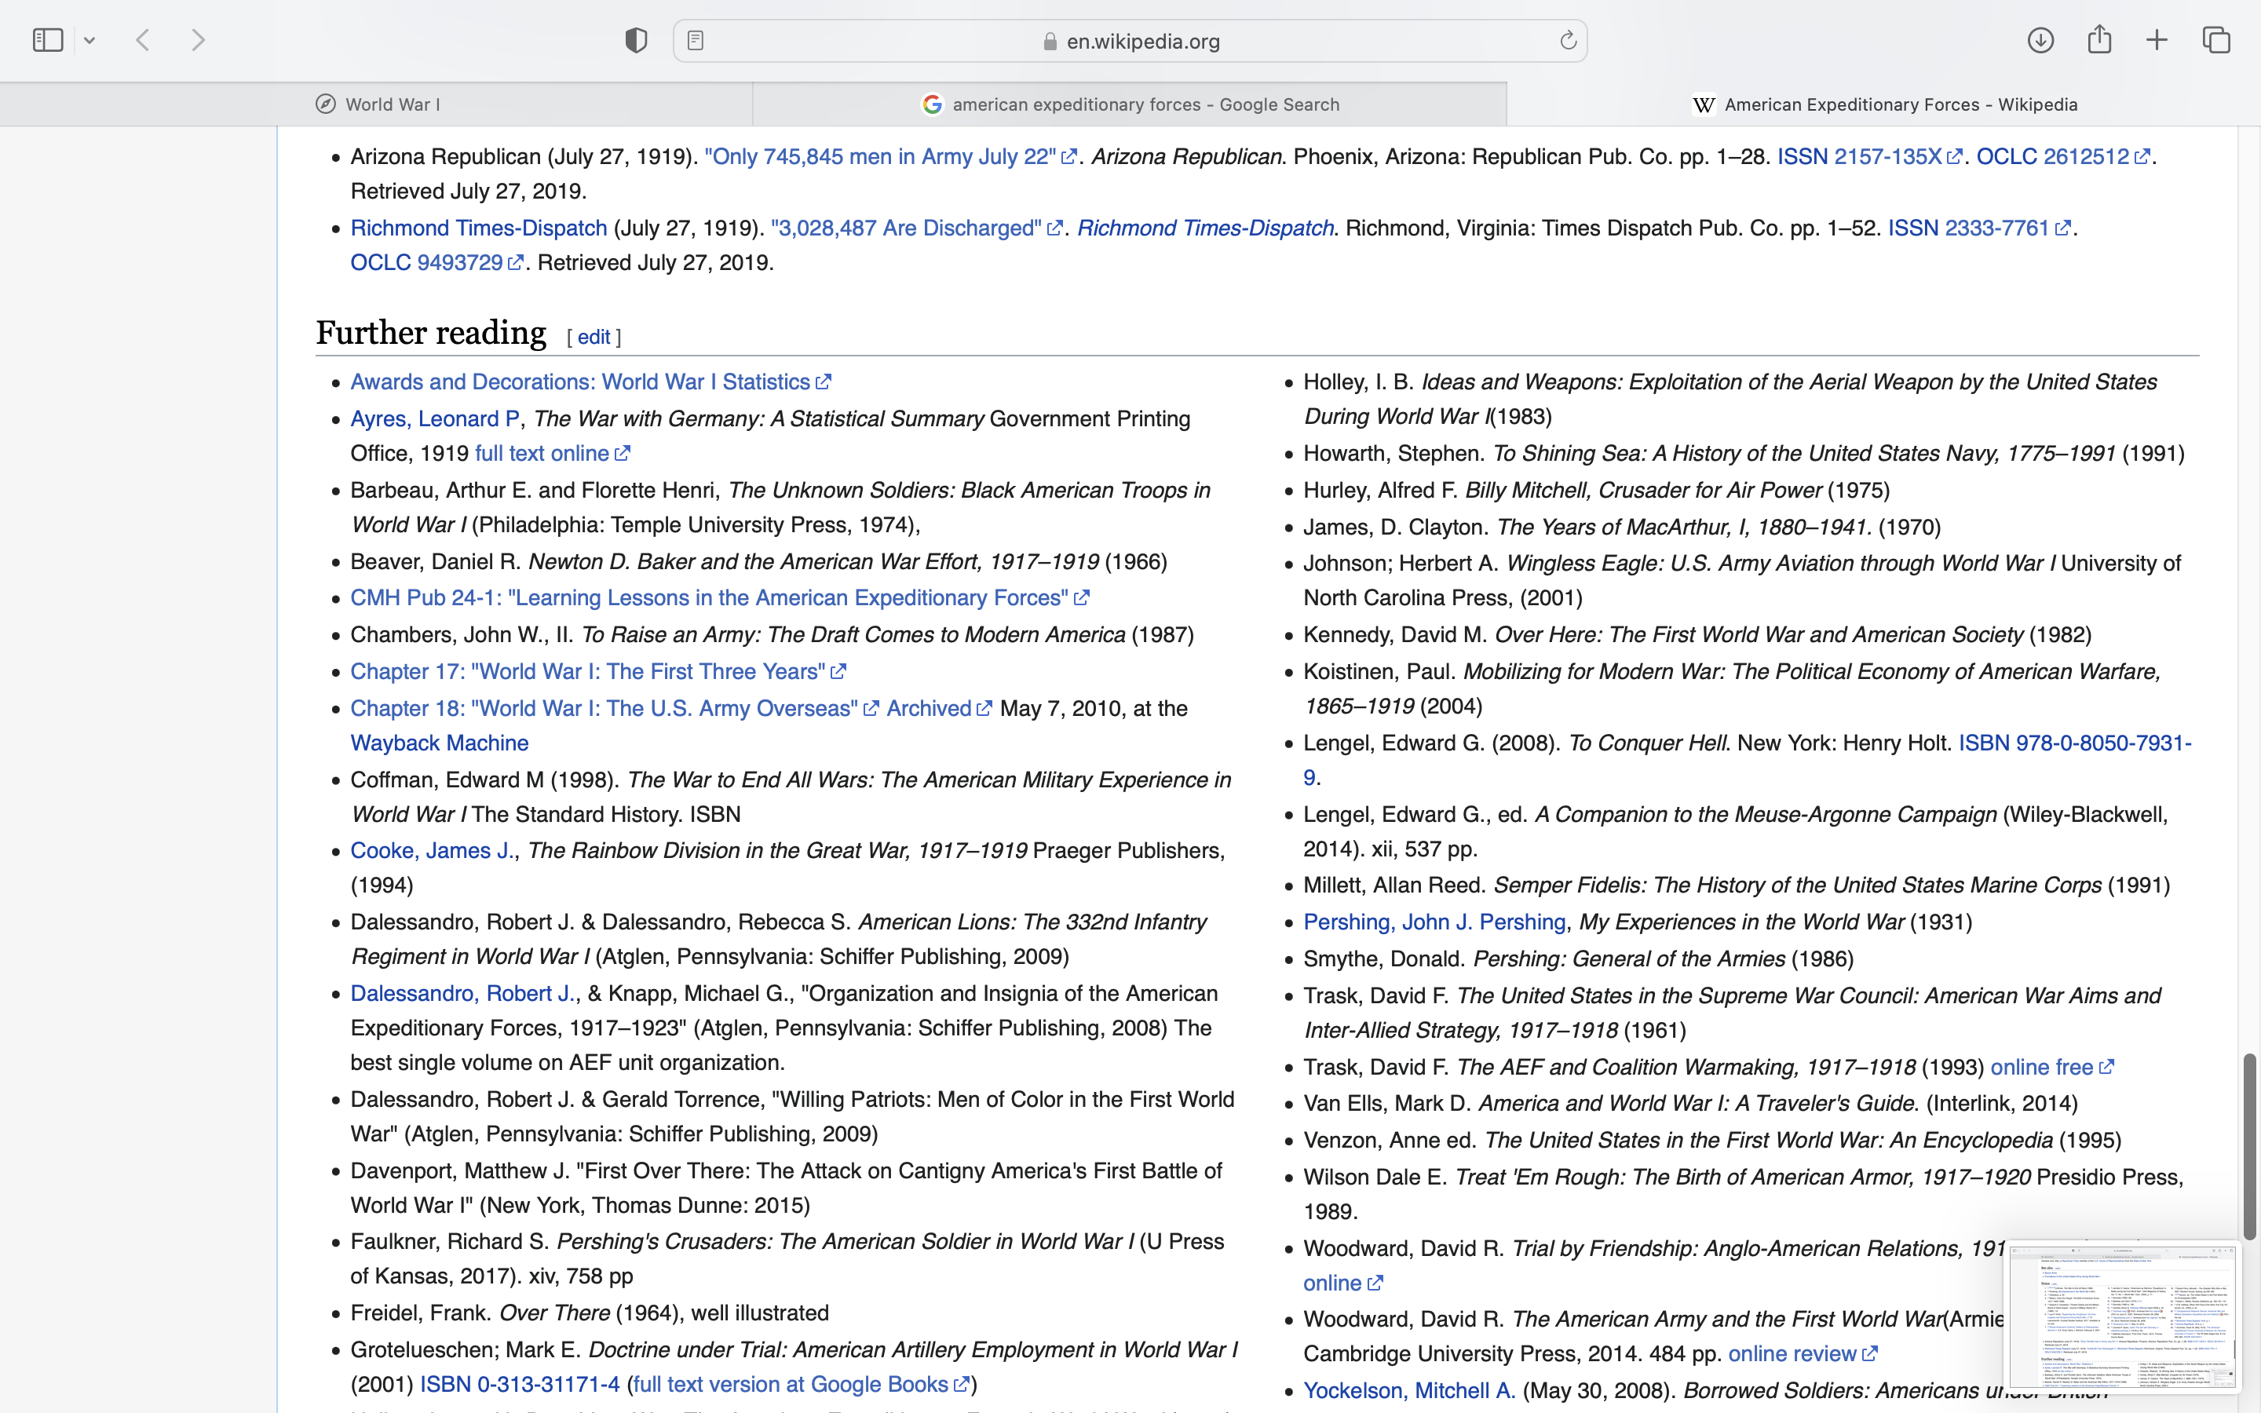
Task: Edit the Further reading section
Action: (x=594, y=338)
